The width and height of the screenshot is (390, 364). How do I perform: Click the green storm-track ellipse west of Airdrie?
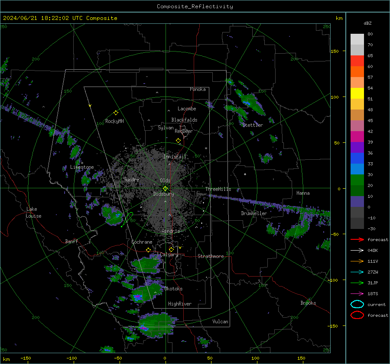pyautogui.click(x=128, y=219)
